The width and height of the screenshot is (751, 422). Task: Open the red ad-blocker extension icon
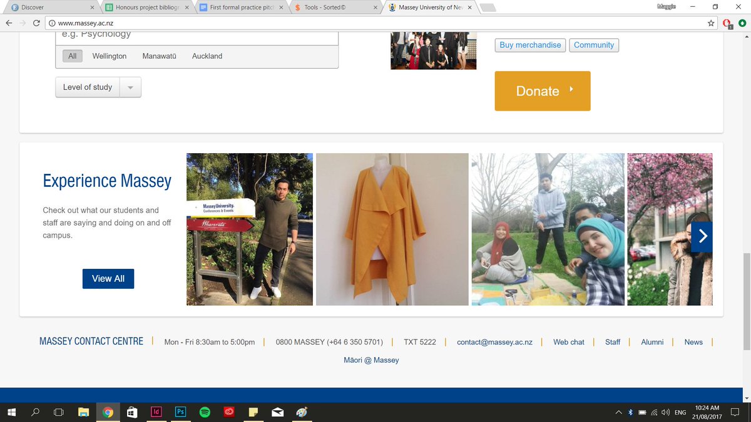tap(727, 23)
